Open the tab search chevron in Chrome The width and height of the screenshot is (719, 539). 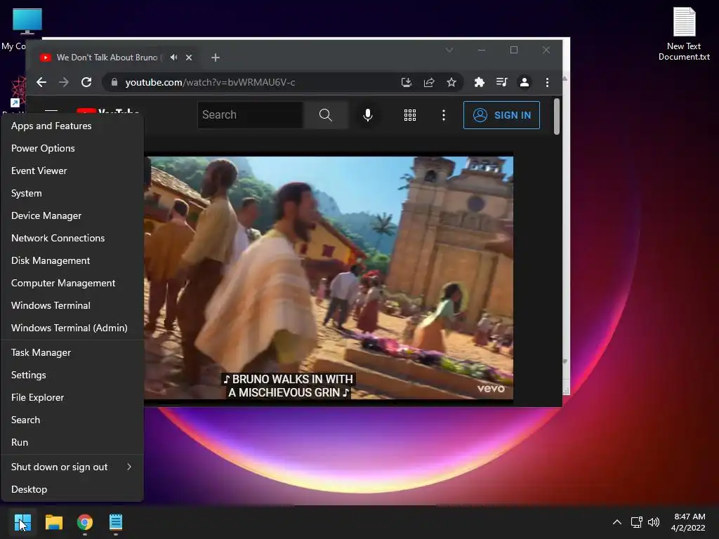pyautogui.click(x=449, y=50)
